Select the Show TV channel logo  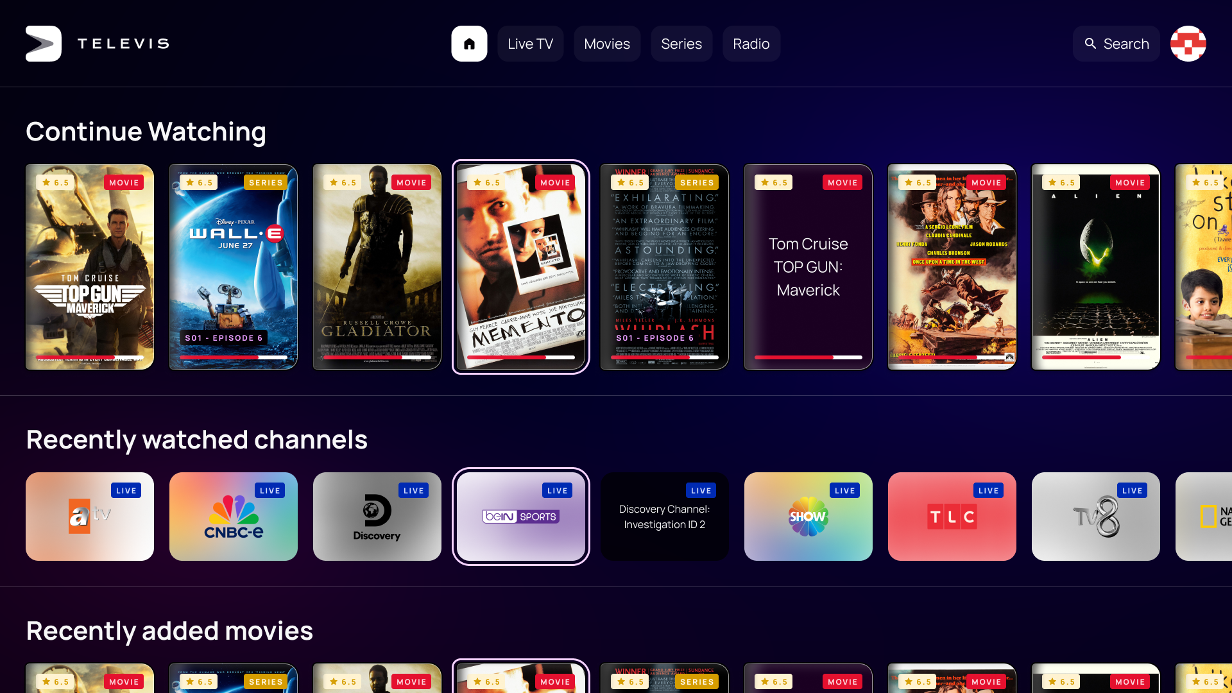(808, 517)
